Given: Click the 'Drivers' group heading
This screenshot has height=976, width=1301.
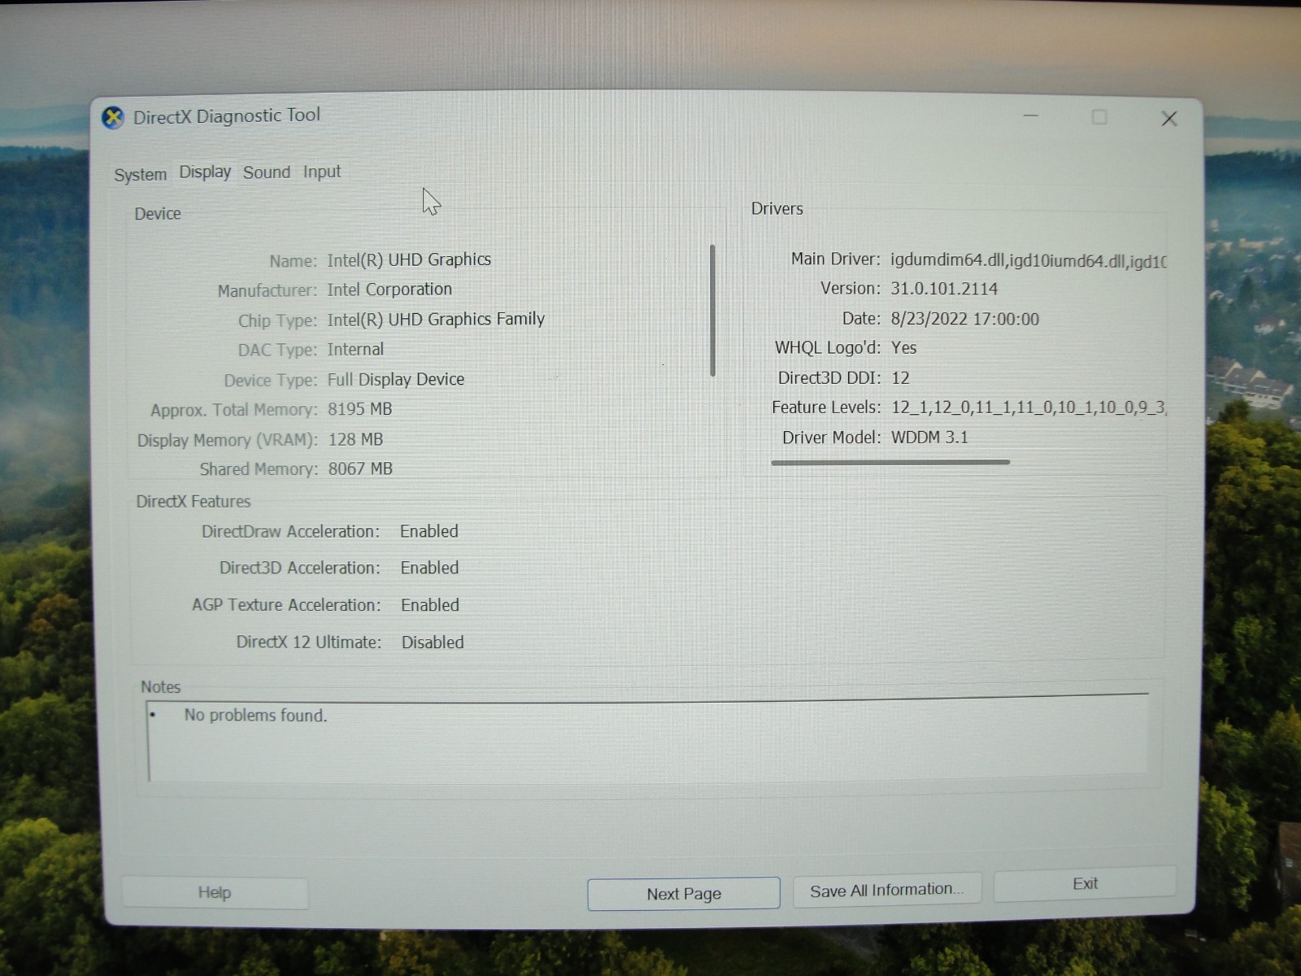Looking at the screenshot, I should click(x=777, y=209).
